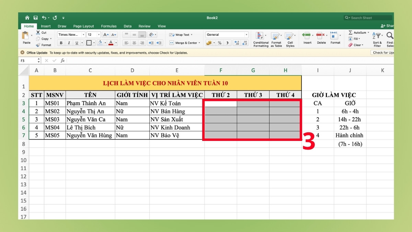Apply bold formatting with the B icon

tap(61, 43)
